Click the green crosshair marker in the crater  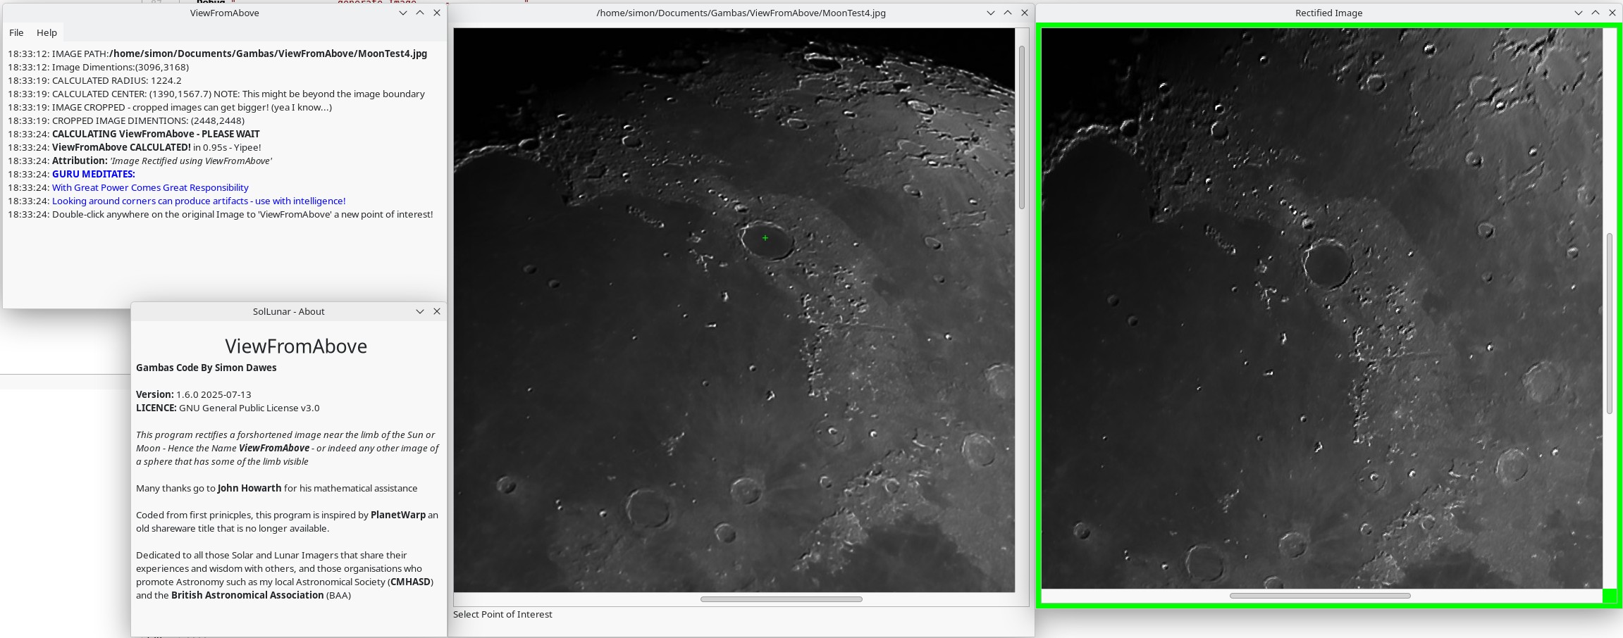point(765,238)
